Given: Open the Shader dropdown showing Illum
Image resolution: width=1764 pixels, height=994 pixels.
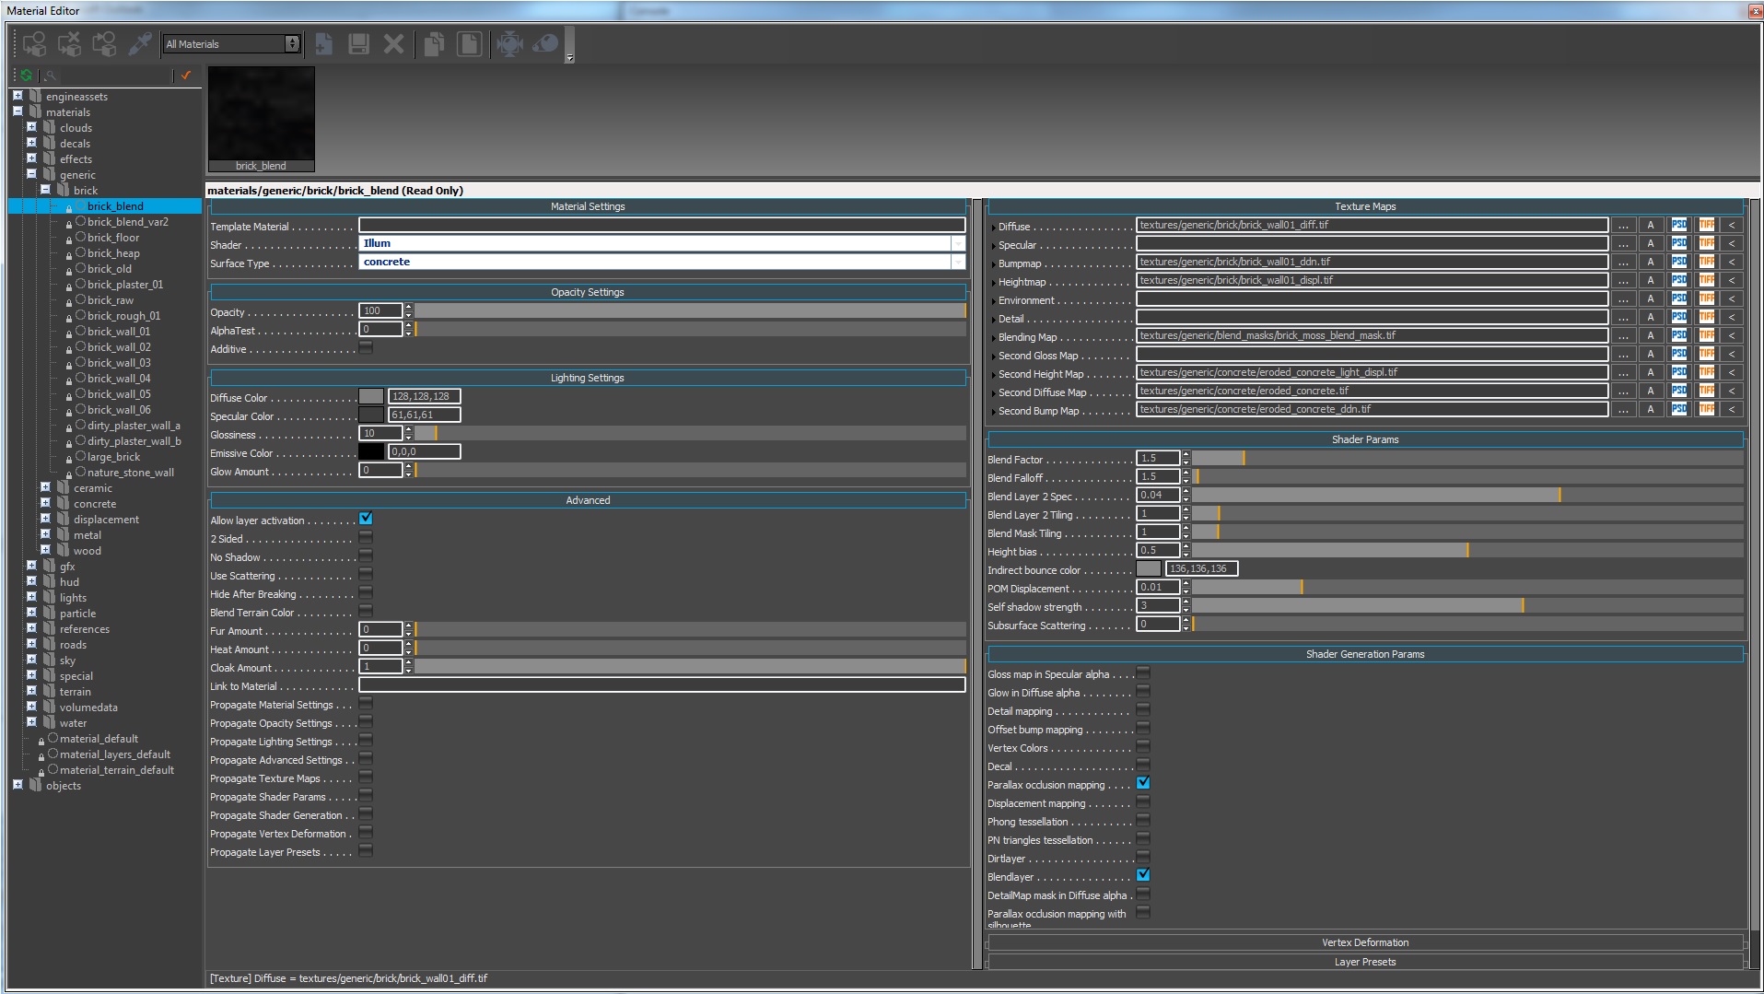Looking at the screenshot, I should pos(957,242).
